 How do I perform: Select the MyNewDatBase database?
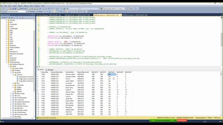pyautogui.click(x=15, y=48)
